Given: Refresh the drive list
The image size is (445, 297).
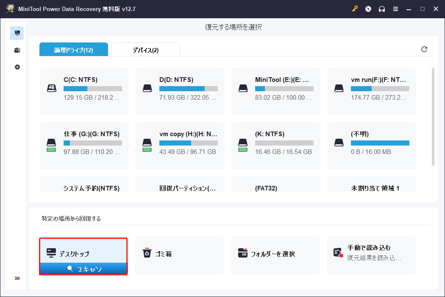Looking at the screenshot, I should [424, 49].
